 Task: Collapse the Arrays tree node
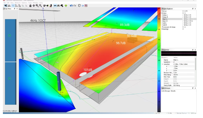(x=162, y=13)
